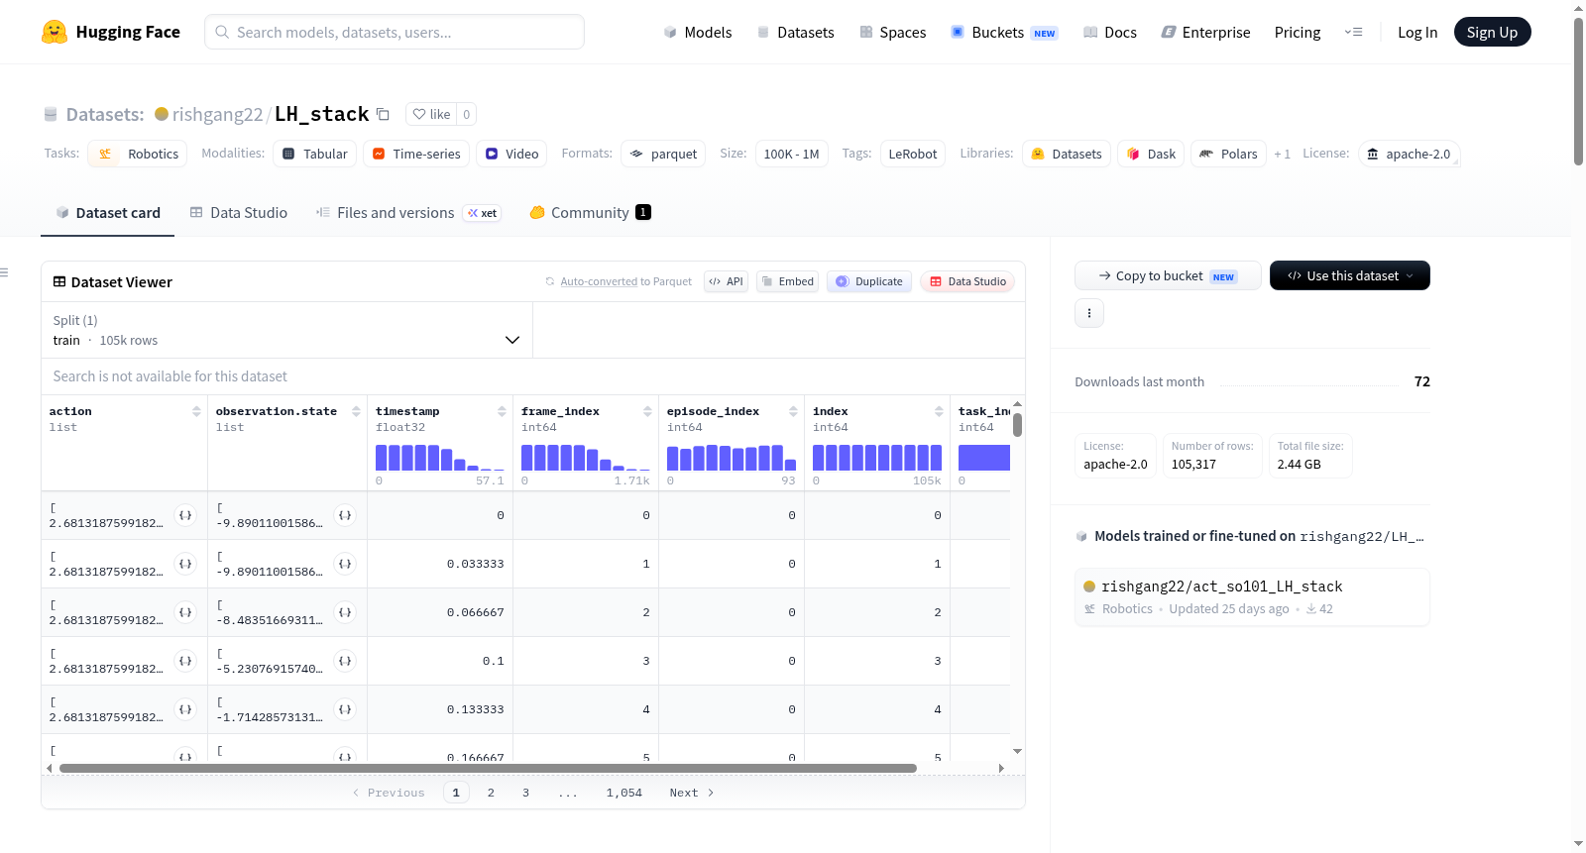
Task: Sort by the timestamp column
Action: (x=502, y=411)
